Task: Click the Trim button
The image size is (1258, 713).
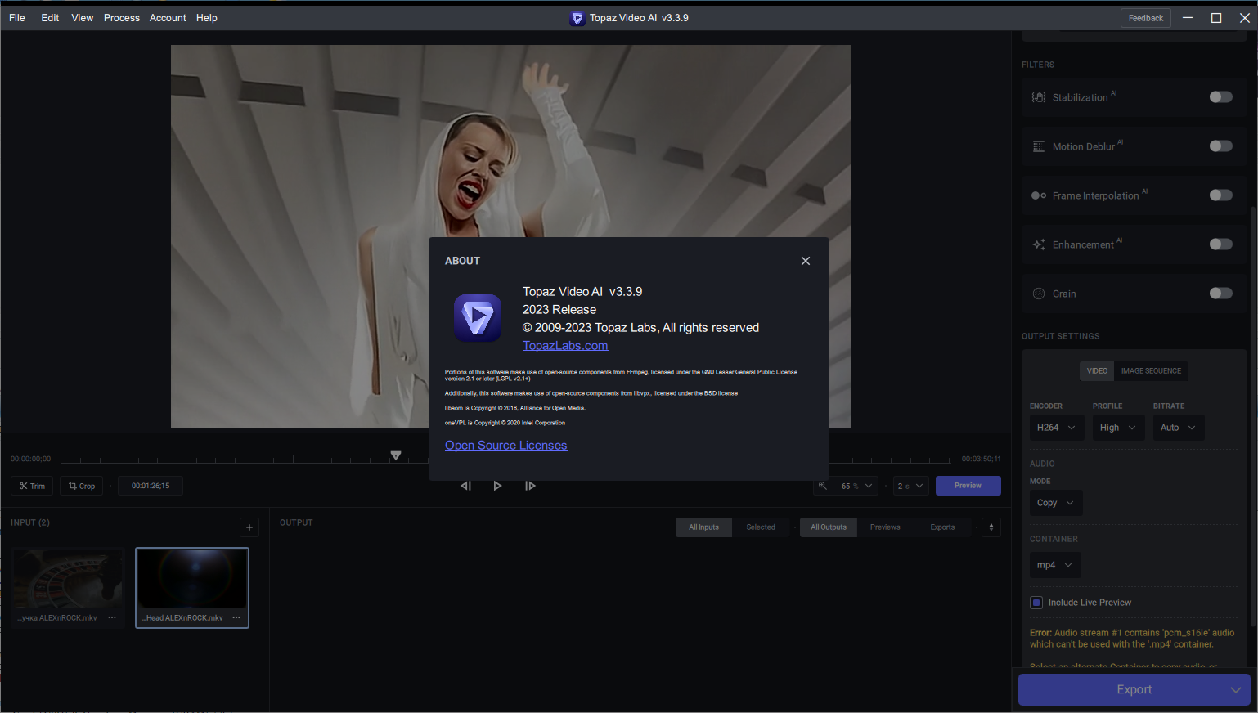Action: [x=32, y=486]
